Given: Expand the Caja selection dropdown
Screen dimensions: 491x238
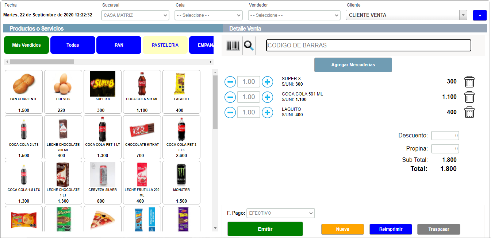Looking at the screenshot, I should tap(208, 15).
